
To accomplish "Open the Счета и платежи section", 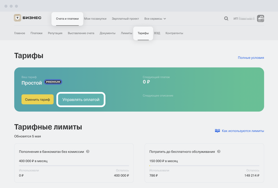I will 67,19.
